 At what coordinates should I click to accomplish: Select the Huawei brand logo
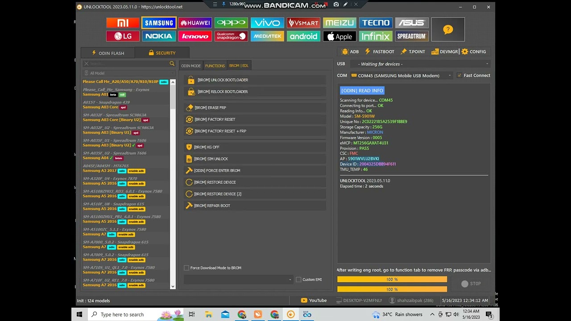(195, 23)
